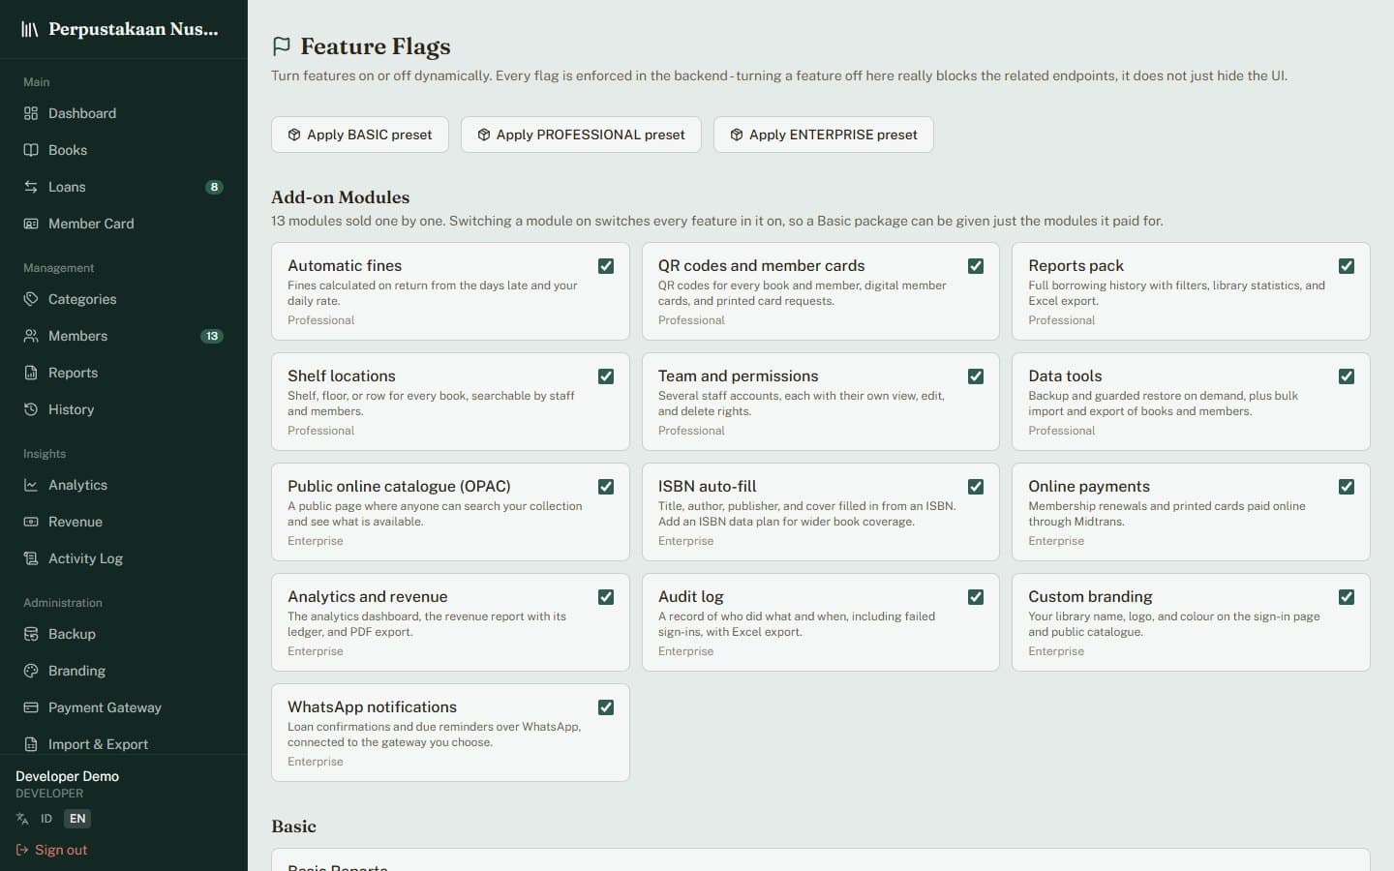Apply the BASIC preset

(x=360, y=135)
